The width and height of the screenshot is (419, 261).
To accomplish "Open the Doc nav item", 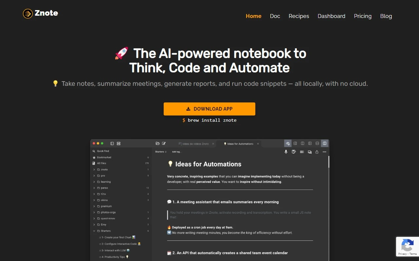I will tap(275, 16).
